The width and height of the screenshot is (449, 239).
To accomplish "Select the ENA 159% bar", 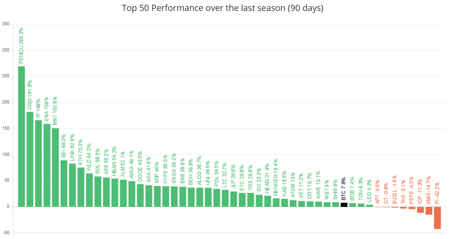I will pos(47,165).
